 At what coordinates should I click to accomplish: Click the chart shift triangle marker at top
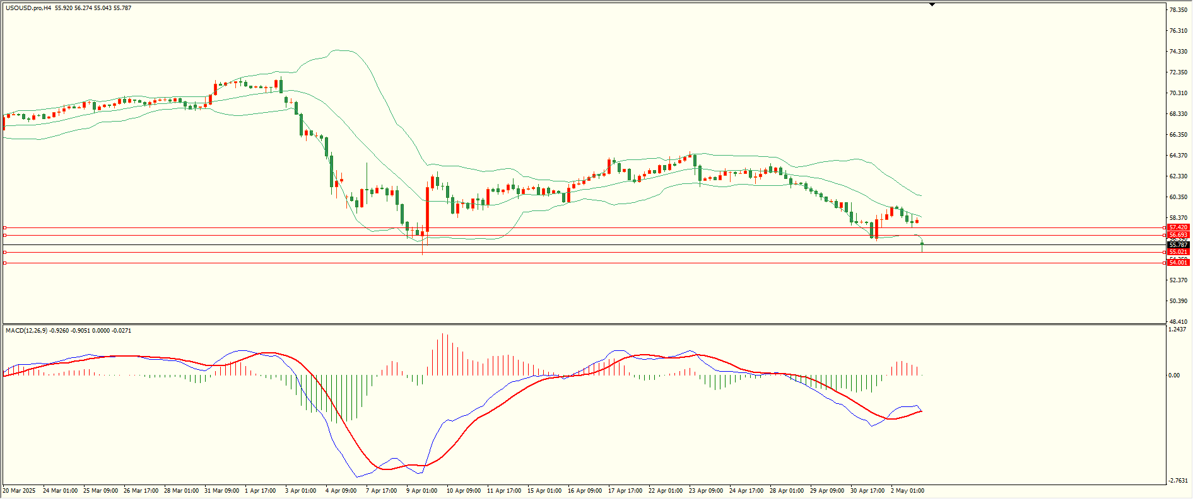tap(932, 4)
